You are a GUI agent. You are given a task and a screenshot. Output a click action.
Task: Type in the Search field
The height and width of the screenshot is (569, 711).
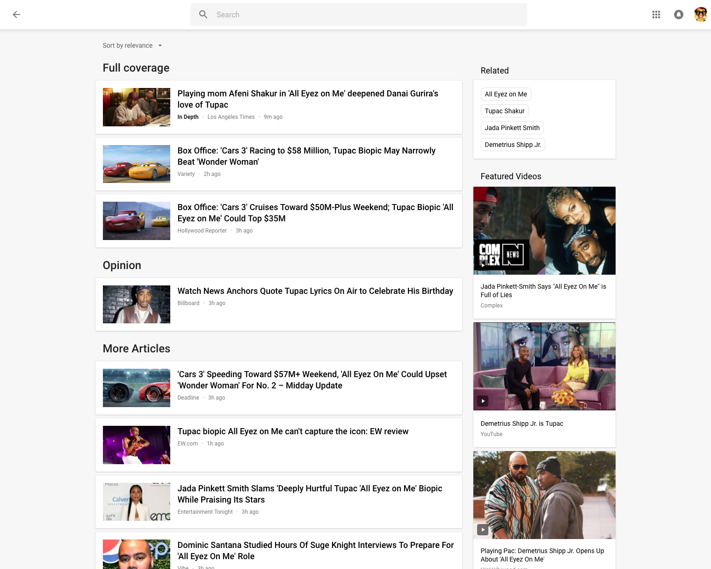[365, 15]
